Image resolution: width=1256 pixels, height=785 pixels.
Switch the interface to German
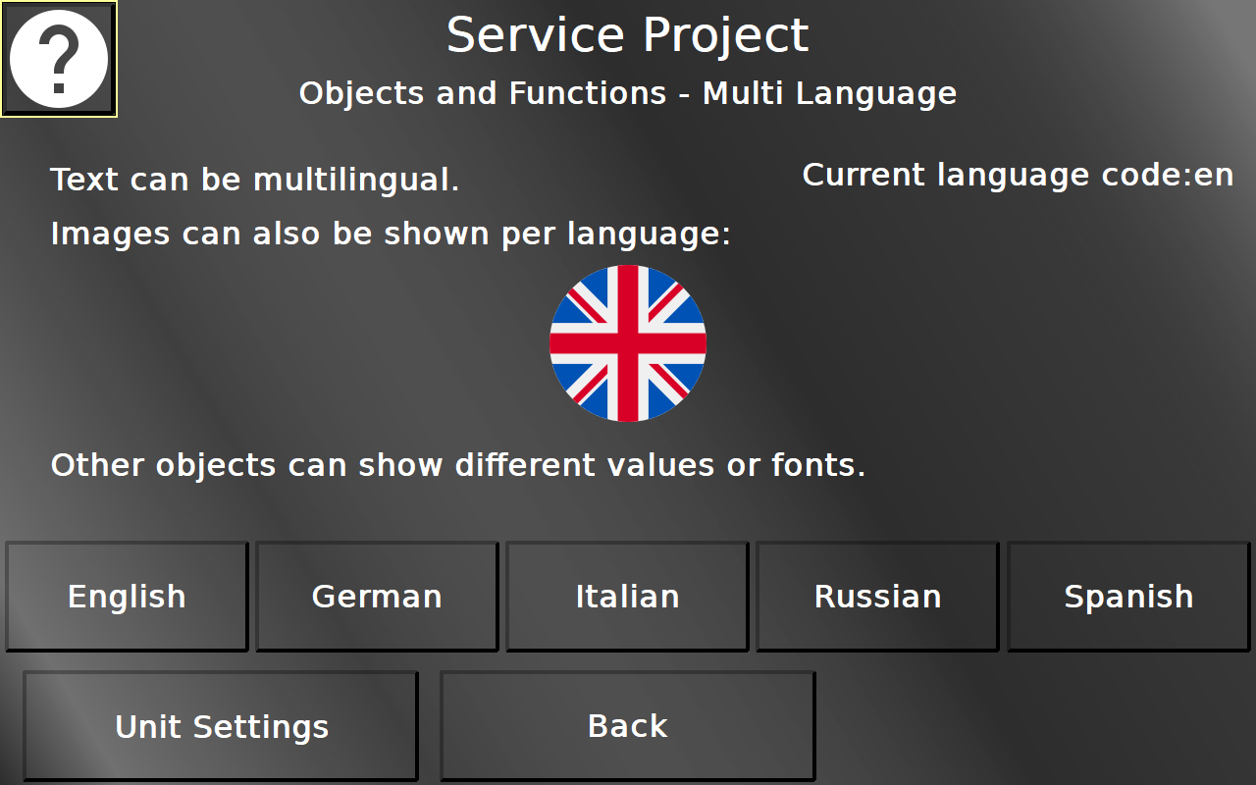point(376,596)
